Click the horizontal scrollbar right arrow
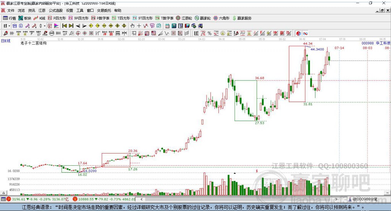The image size is (391, 211). point(336,199)
